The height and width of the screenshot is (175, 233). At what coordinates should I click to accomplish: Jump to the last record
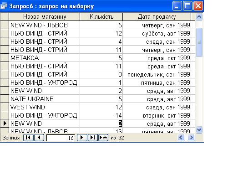(93, 138)
